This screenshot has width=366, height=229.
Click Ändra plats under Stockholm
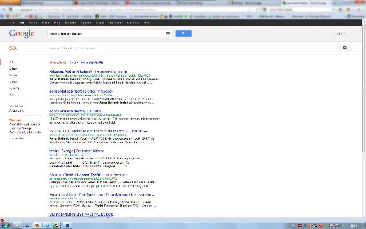click(17, 110)
